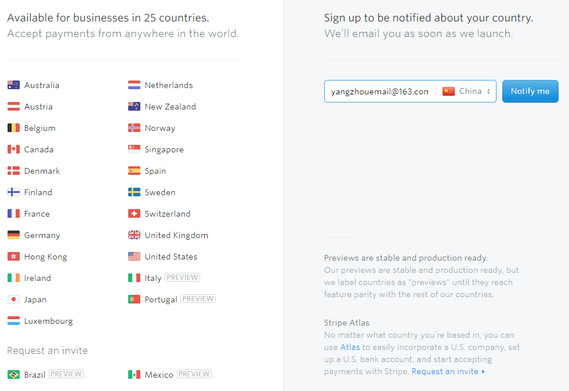Click the United Kingdom flag icon
This screenshot has width=569, height=391.
pos(134,235)
